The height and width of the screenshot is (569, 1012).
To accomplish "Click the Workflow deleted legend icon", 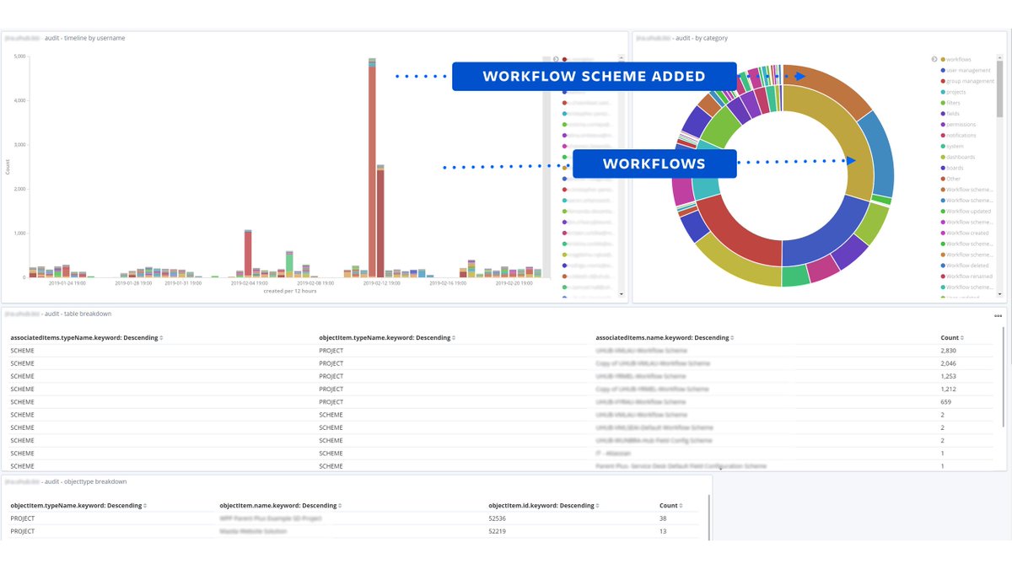I will click(944, 265).
